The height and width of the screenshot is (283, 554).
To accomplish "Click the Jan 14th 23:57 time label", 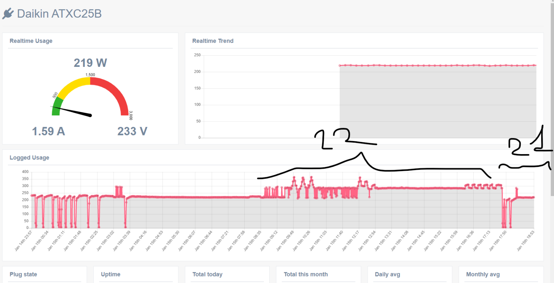I will coord(24,240).
